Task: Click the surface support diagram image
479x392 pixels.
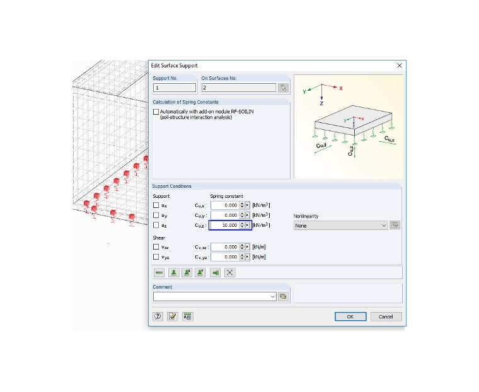Action: pyautogui.click(x=349, y=127)
